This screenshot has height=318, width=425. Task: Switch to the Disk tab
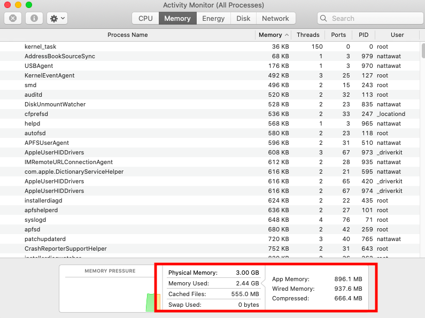[x=243, y=18]
